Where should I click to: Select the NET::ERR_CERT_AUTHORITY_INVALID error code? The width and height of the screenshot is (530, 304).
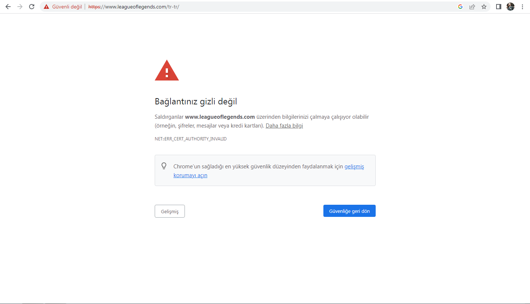click(191, 139)
